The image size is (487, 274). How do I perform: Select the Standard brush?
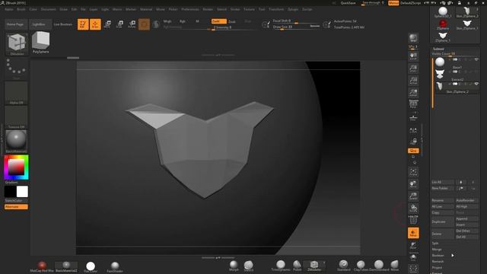(x=343, y=266)
